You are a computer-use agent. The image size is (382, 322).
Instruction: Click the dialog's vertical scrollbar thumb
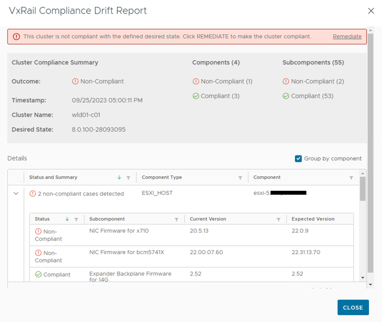(370, 145)
